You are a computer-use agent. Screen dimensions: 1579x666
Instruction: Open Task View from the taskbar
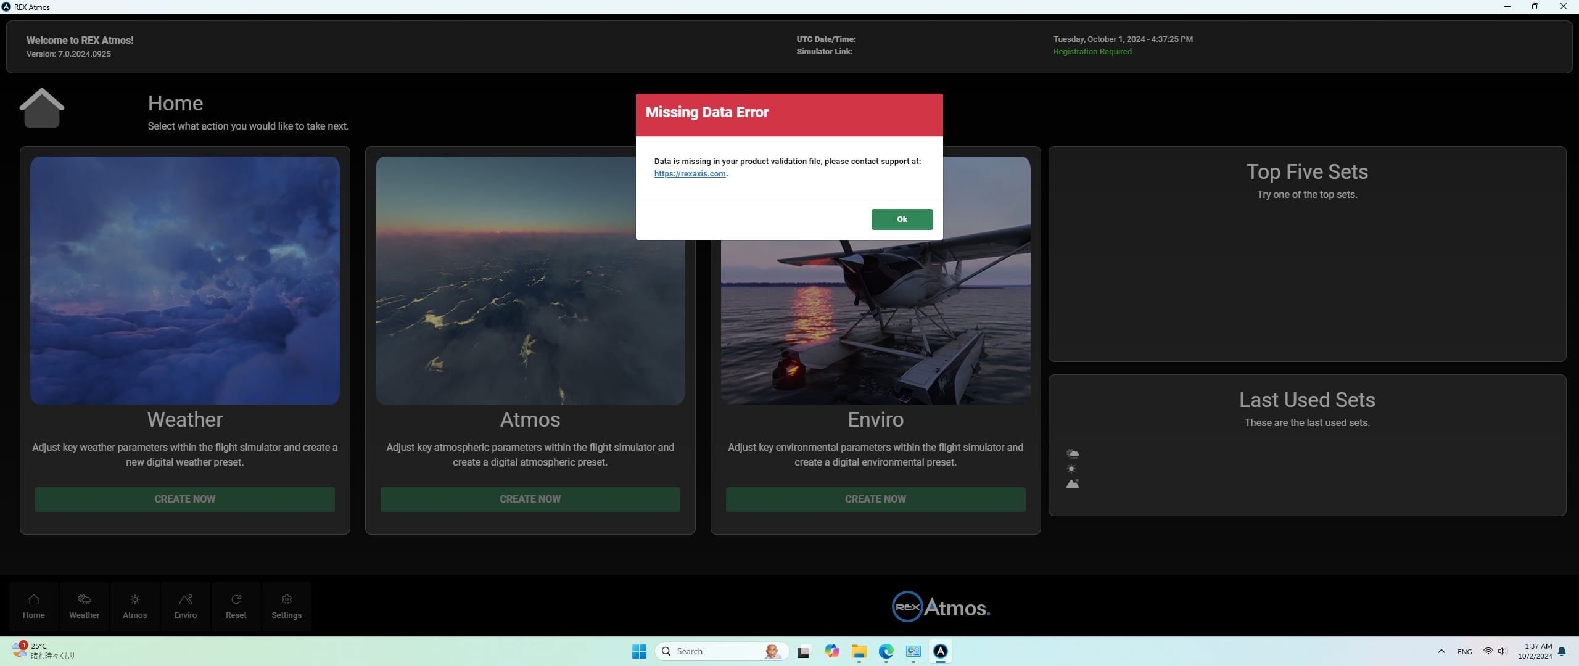pyautogui.click(x=804, y=652)
